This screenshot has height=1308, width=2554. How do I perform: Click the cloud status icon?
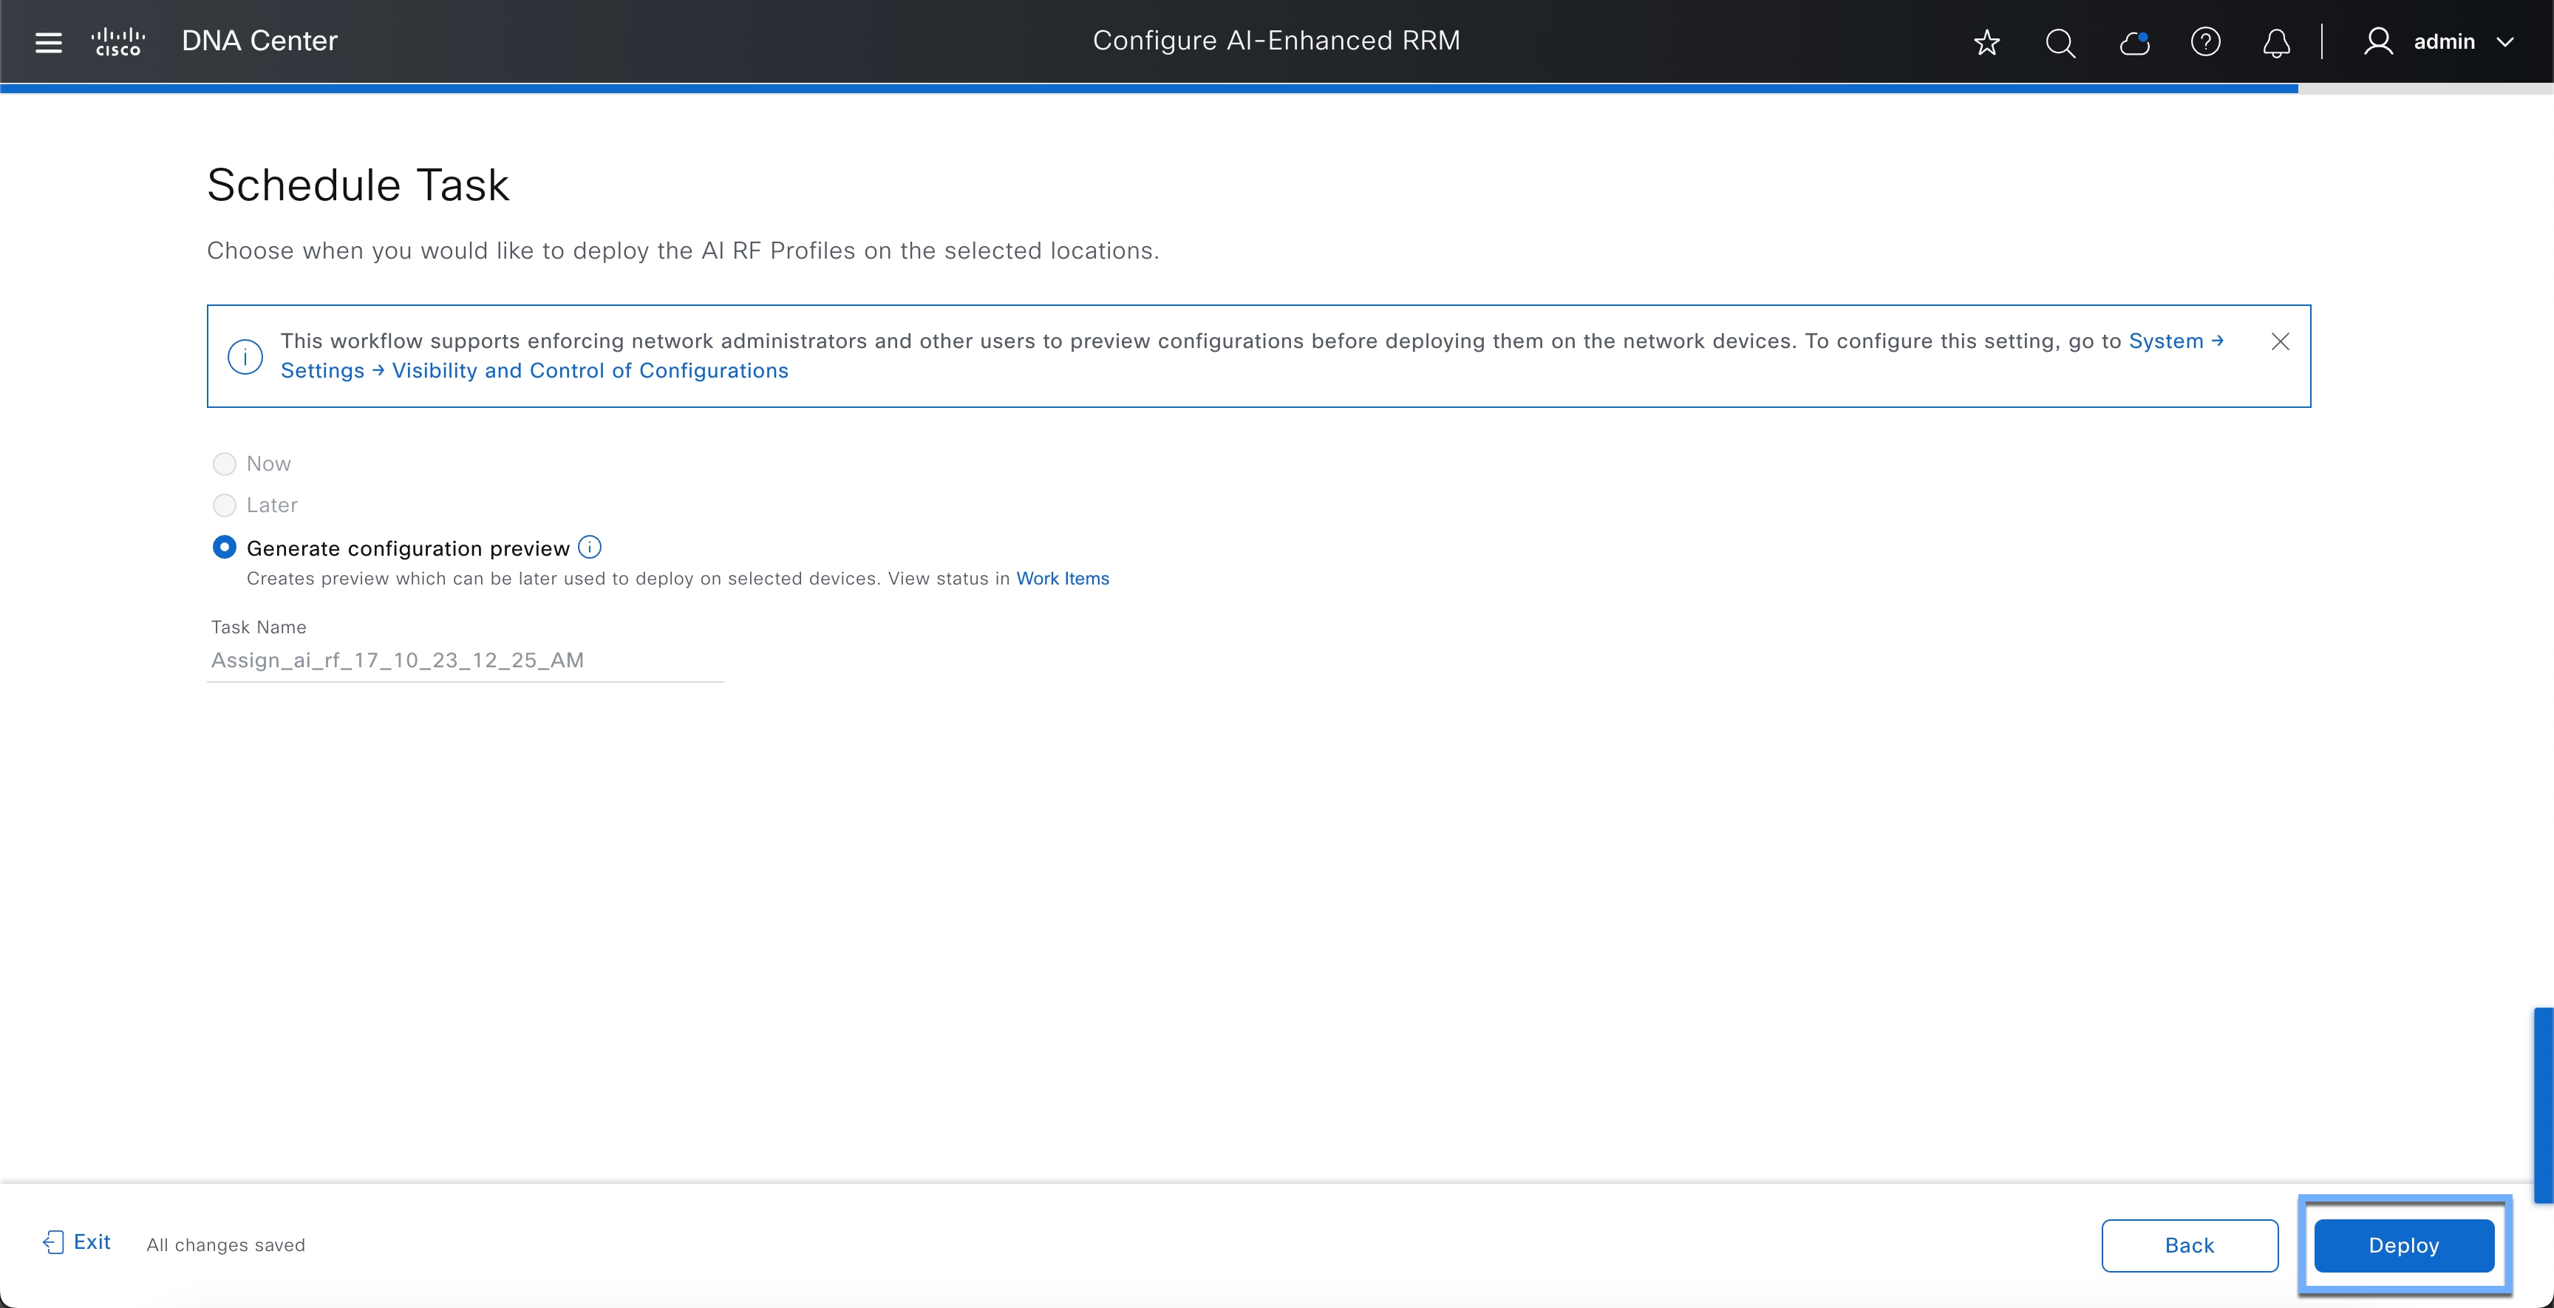click(2134, 43)
